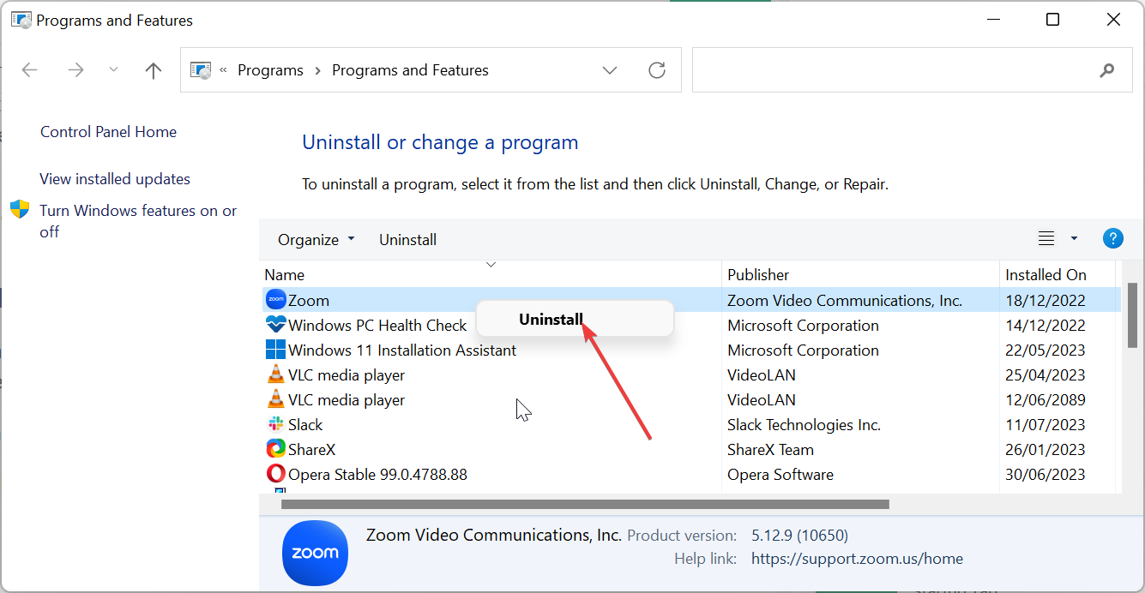This screenshot has height=593, width=1145.
Task: Select the ShareX program icon
Action: pos(276,449)
